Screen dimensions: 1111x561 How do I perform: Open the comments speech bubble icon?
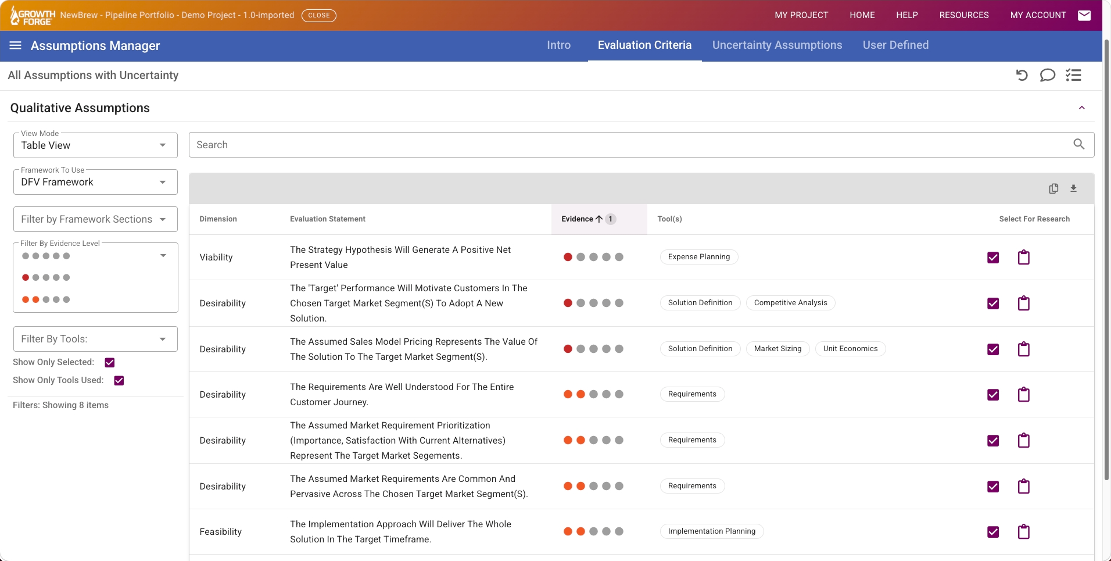[x=1047, y=75]
